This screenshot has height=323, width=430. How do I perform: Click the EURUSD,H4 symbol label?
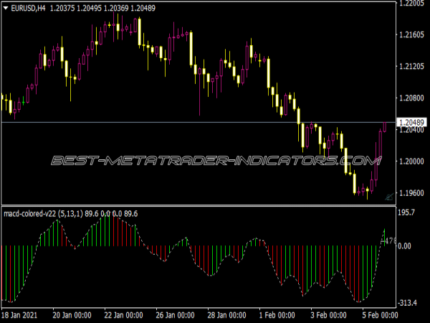pos(28,8)
